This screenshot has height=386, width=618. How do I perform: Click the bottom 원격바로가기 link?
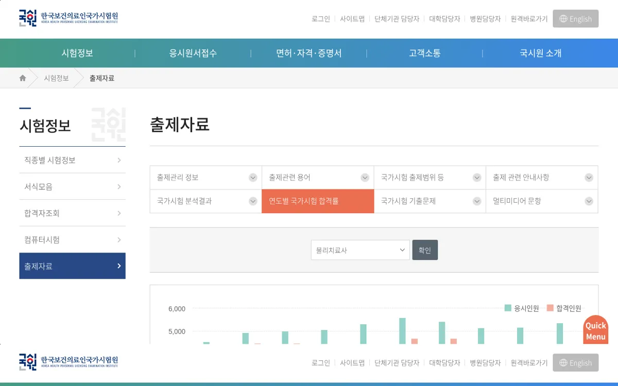pos(529,363)
